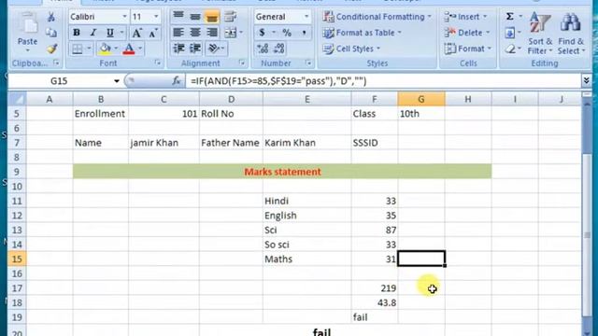Screen dimensions: 598x336
Task: Open Conditional Formatting menu
Action: 377,17
